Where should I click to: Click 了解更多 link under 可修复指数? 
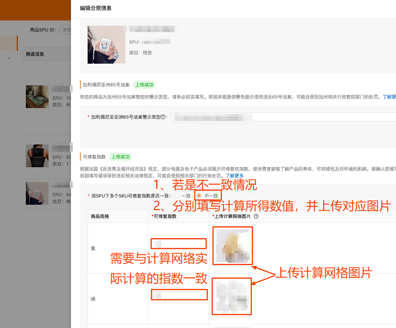pos(235,176)
